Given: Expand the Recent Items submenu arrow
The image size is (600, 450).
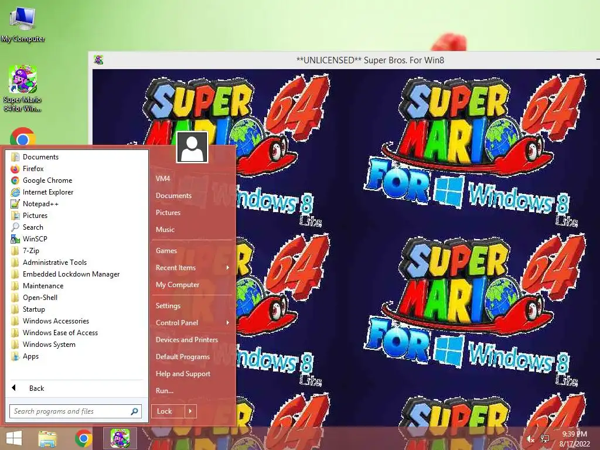Looking at the screenshot, I should [228, 267].
